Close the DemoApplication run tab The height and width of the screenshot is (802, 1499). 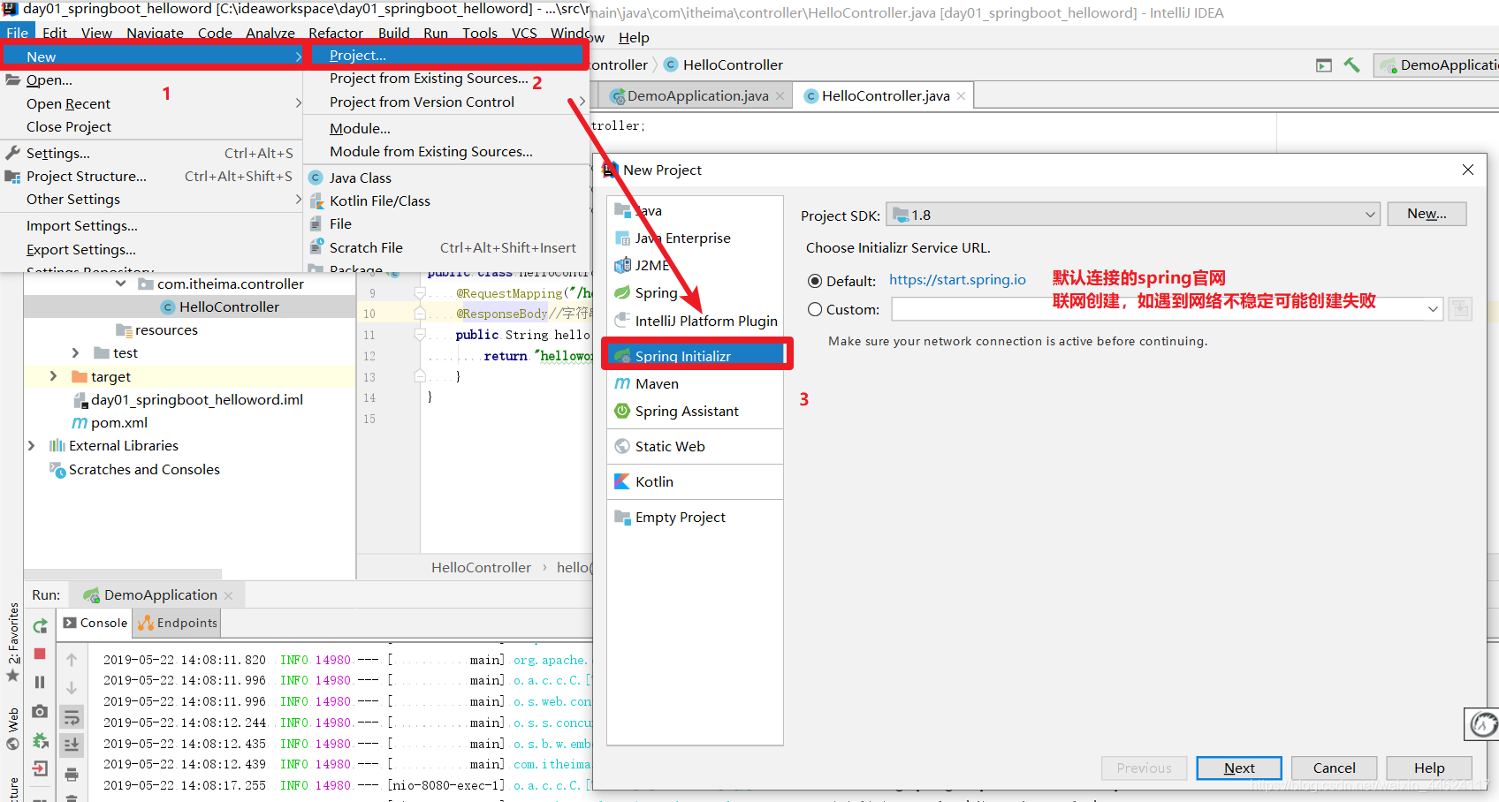(228, 596)
